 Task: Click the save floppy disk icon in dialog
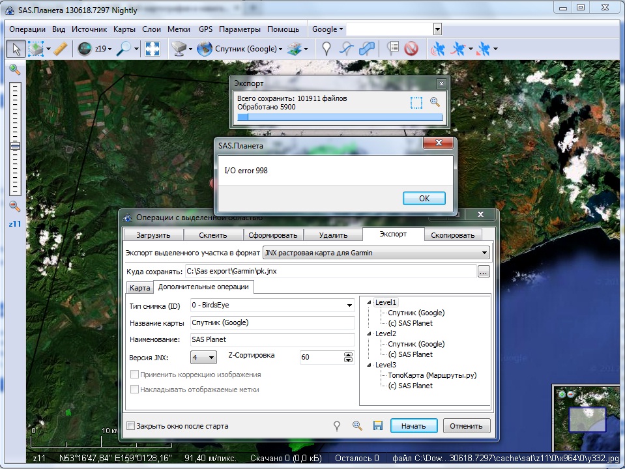(x=377, y=425)
